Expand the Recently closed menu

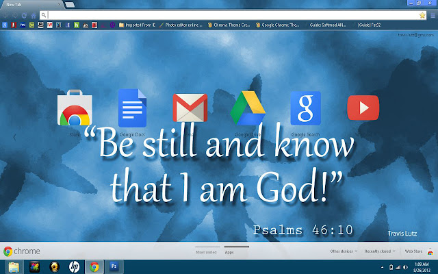pyautogui.click(x=380, y=251)
